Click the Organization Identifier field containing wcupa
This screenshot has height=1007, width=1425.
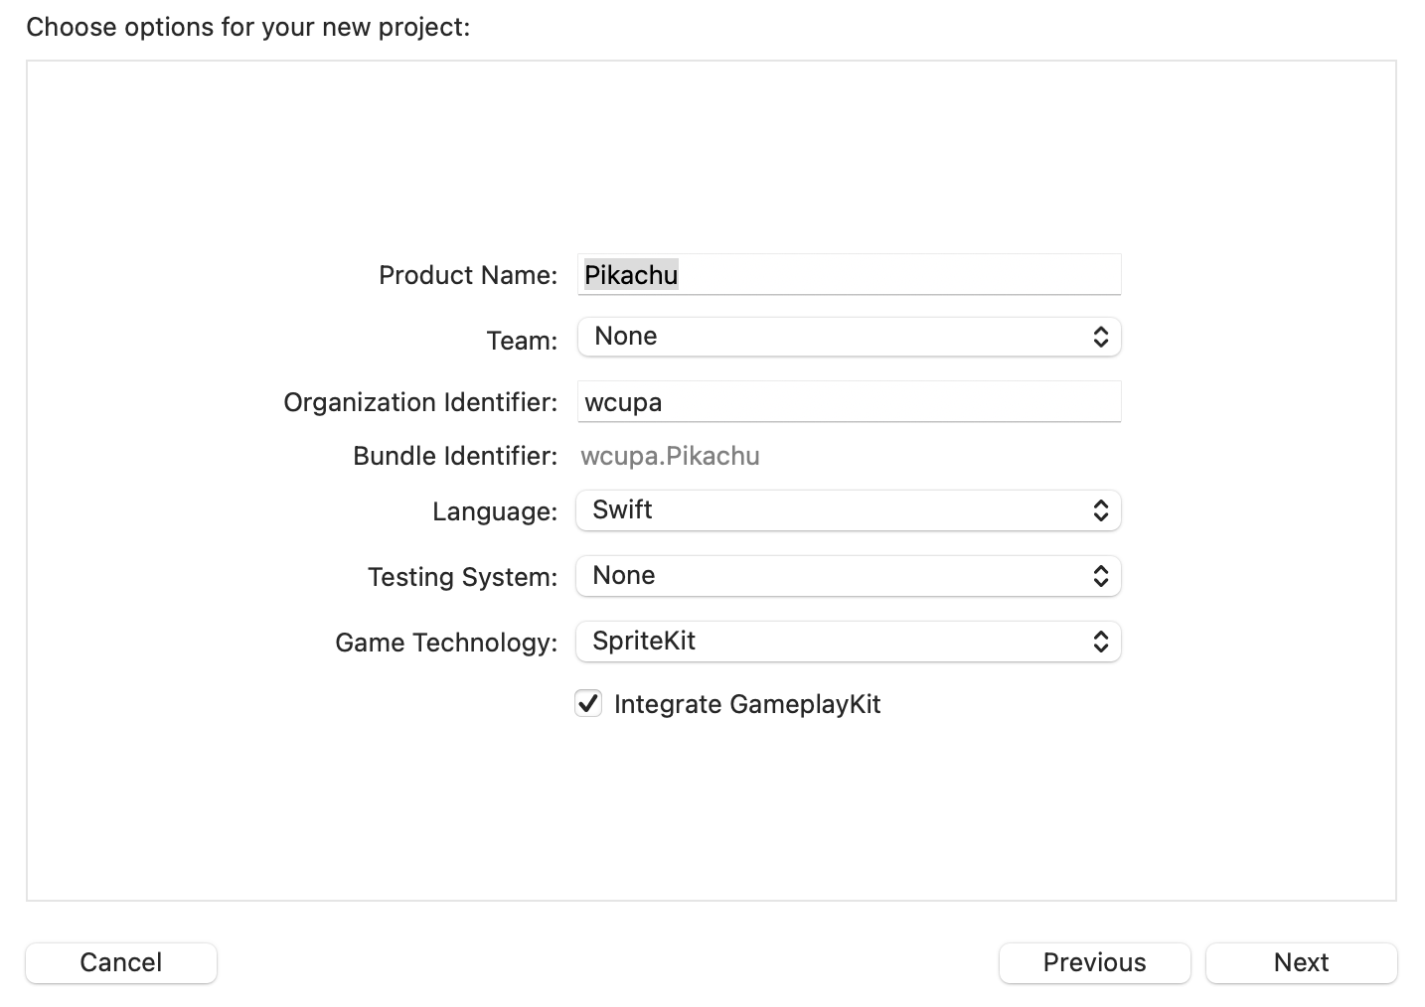coord(849,402)
